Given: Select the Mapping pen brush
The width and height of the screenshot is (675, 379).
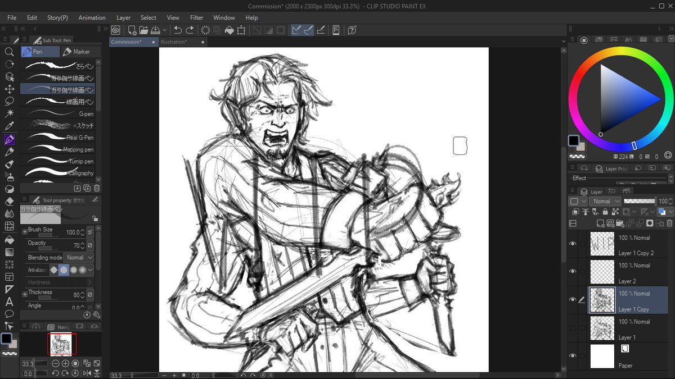Looking at the screenshot, I should coord(57,149).
